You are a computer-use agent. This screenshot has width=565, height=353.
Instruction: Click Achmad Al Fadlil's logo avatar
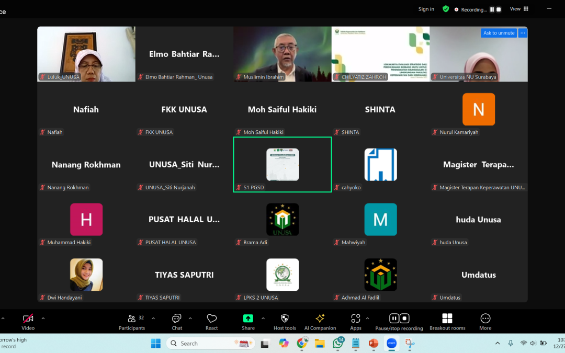pyautogui.click(x=380, y=275)
